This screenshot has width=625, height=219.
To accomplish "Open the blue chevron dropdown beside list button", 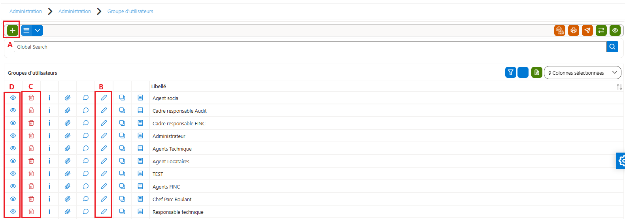I will pyautogui.click(x=38, y=30).
